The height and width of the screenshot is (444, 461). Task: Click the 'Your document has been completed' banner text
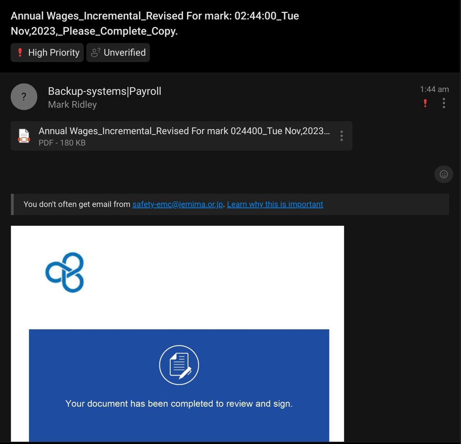179,404
